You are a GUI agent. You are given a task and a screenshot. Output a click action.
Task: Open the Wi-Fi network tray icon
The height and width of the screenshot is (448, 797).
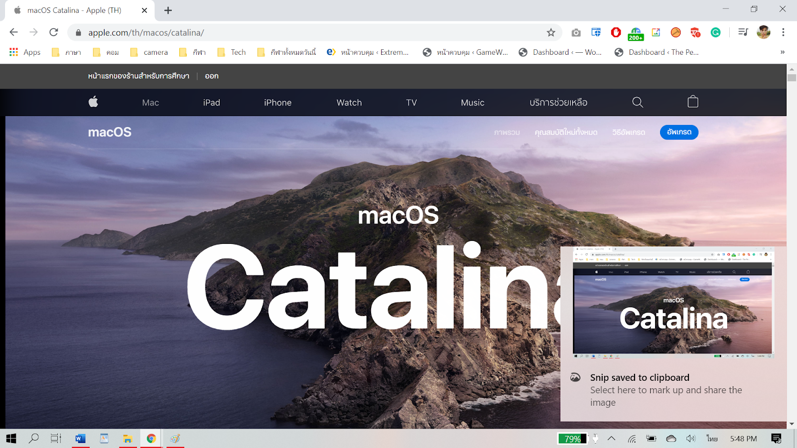click(632, 439)
